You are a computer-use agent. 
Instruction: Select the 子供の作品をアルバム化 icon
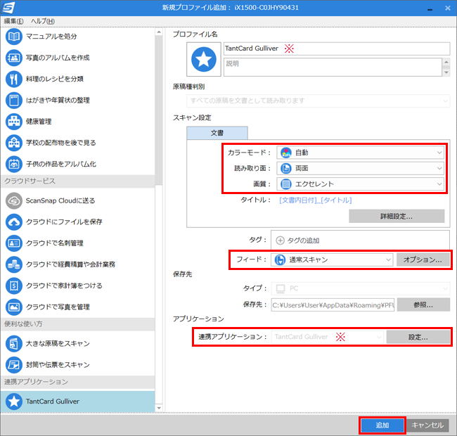13,164
